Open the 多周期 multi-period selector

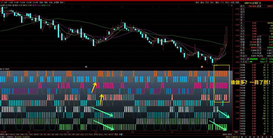click(x=56, y=2)
